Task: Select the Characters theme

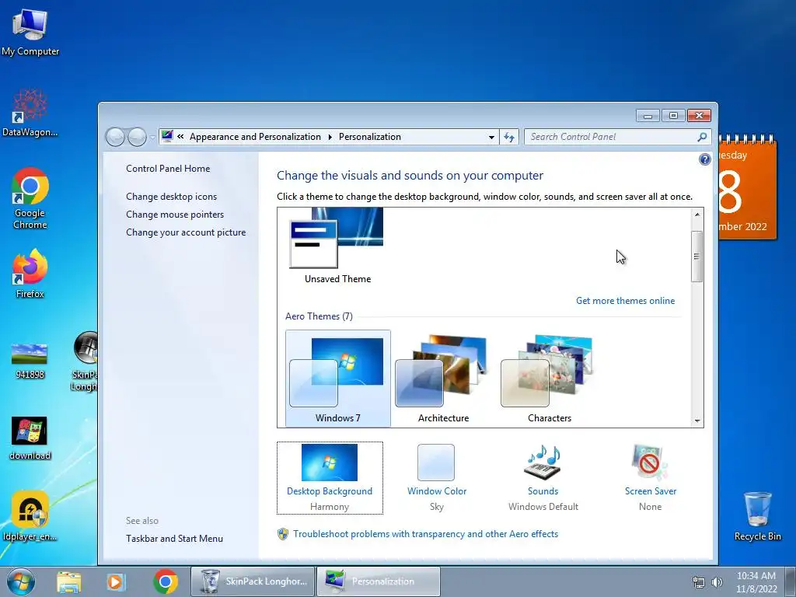Action: (550, 379)
